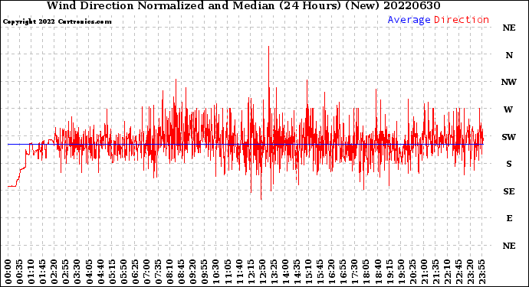Select the 08:45 time axis label

click(x=181, y=272)
